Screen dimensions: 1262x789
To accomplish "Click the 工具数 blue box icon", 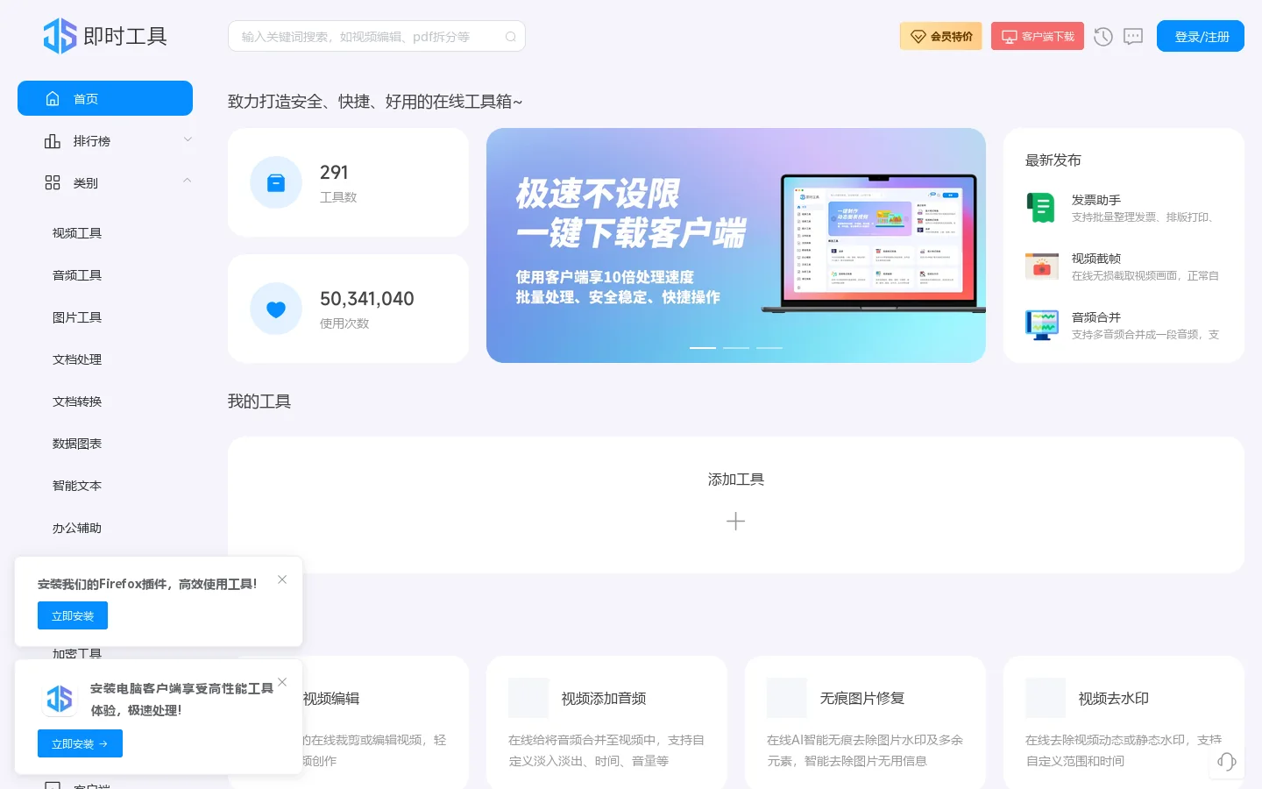I will pos(276,182).
